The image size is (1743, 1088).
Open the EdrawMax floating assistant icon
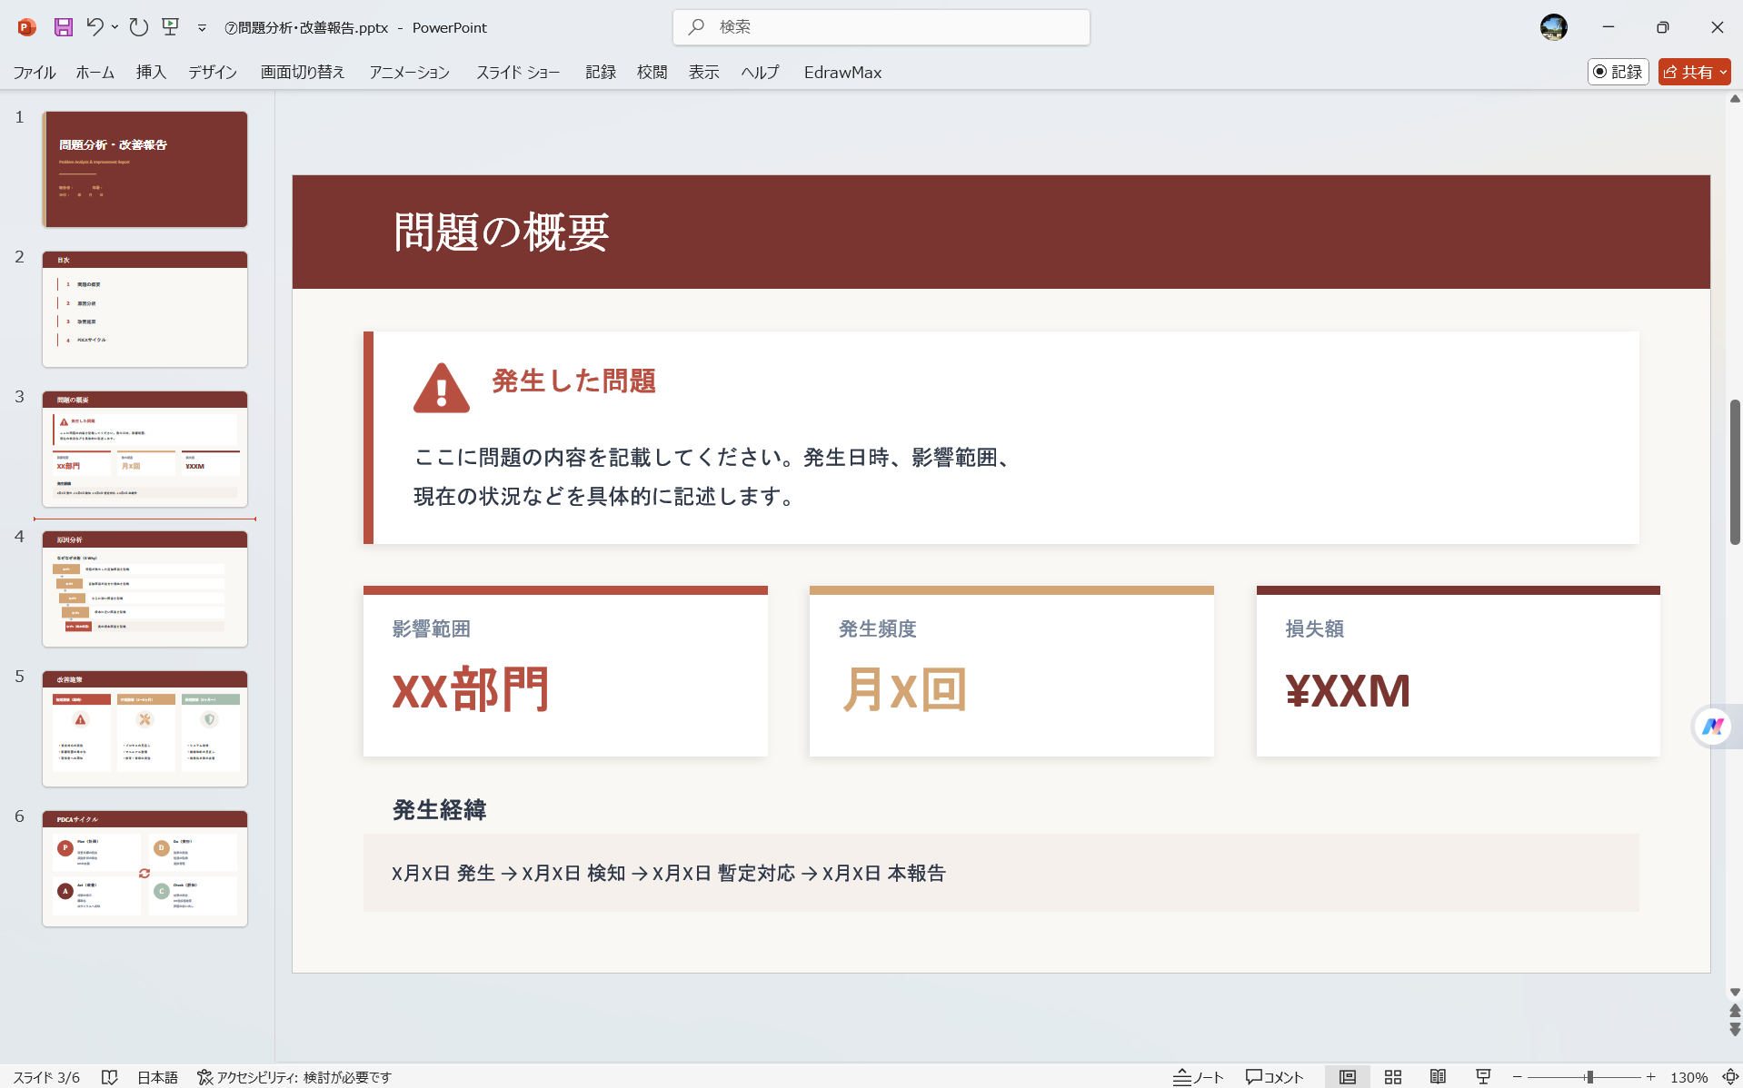click(x=1714, y=727)
